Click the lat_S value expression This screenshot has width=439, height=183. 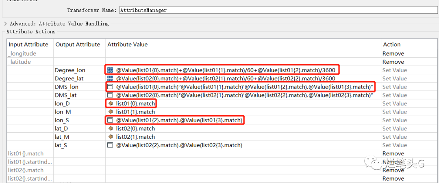tap(179, 145)
